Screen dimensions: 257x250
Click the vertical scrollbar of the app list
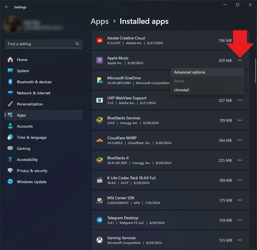pyautogui.click(x=255, y=71)
